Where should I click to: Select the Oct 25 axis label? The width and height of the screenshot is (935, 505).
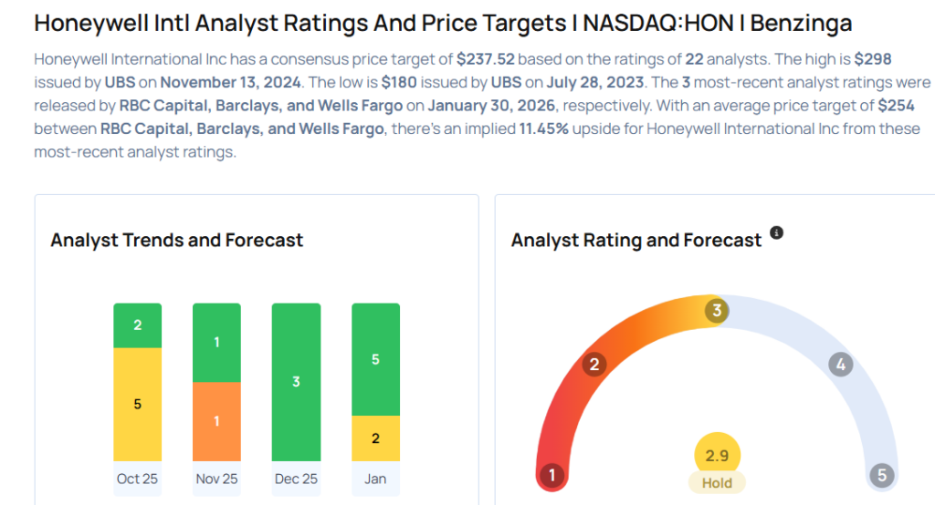pos(138,479)
